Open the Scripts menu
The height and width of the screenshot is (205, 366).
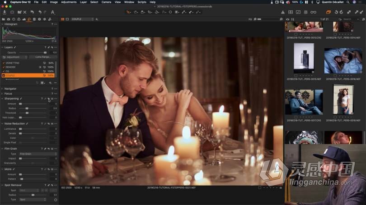(142, 2)
